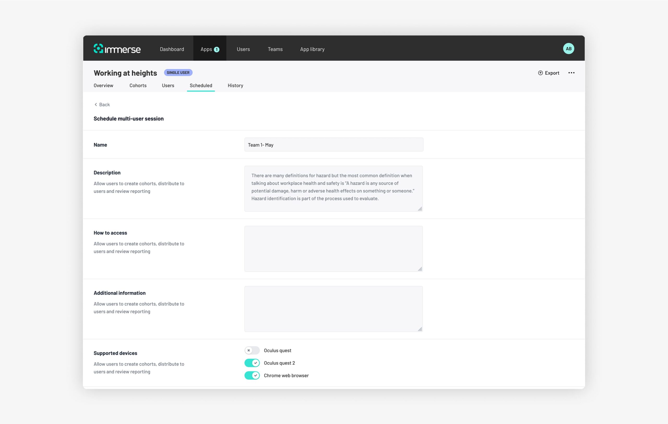
Task: Click the Export button
Action: pyautogui.click(x=548, y=73)
